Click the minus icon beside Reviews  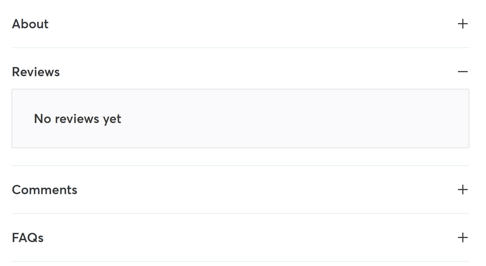[x=463, y=72]
